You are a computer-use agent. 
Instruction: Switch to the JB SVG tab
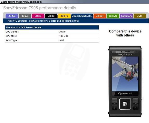113,16
